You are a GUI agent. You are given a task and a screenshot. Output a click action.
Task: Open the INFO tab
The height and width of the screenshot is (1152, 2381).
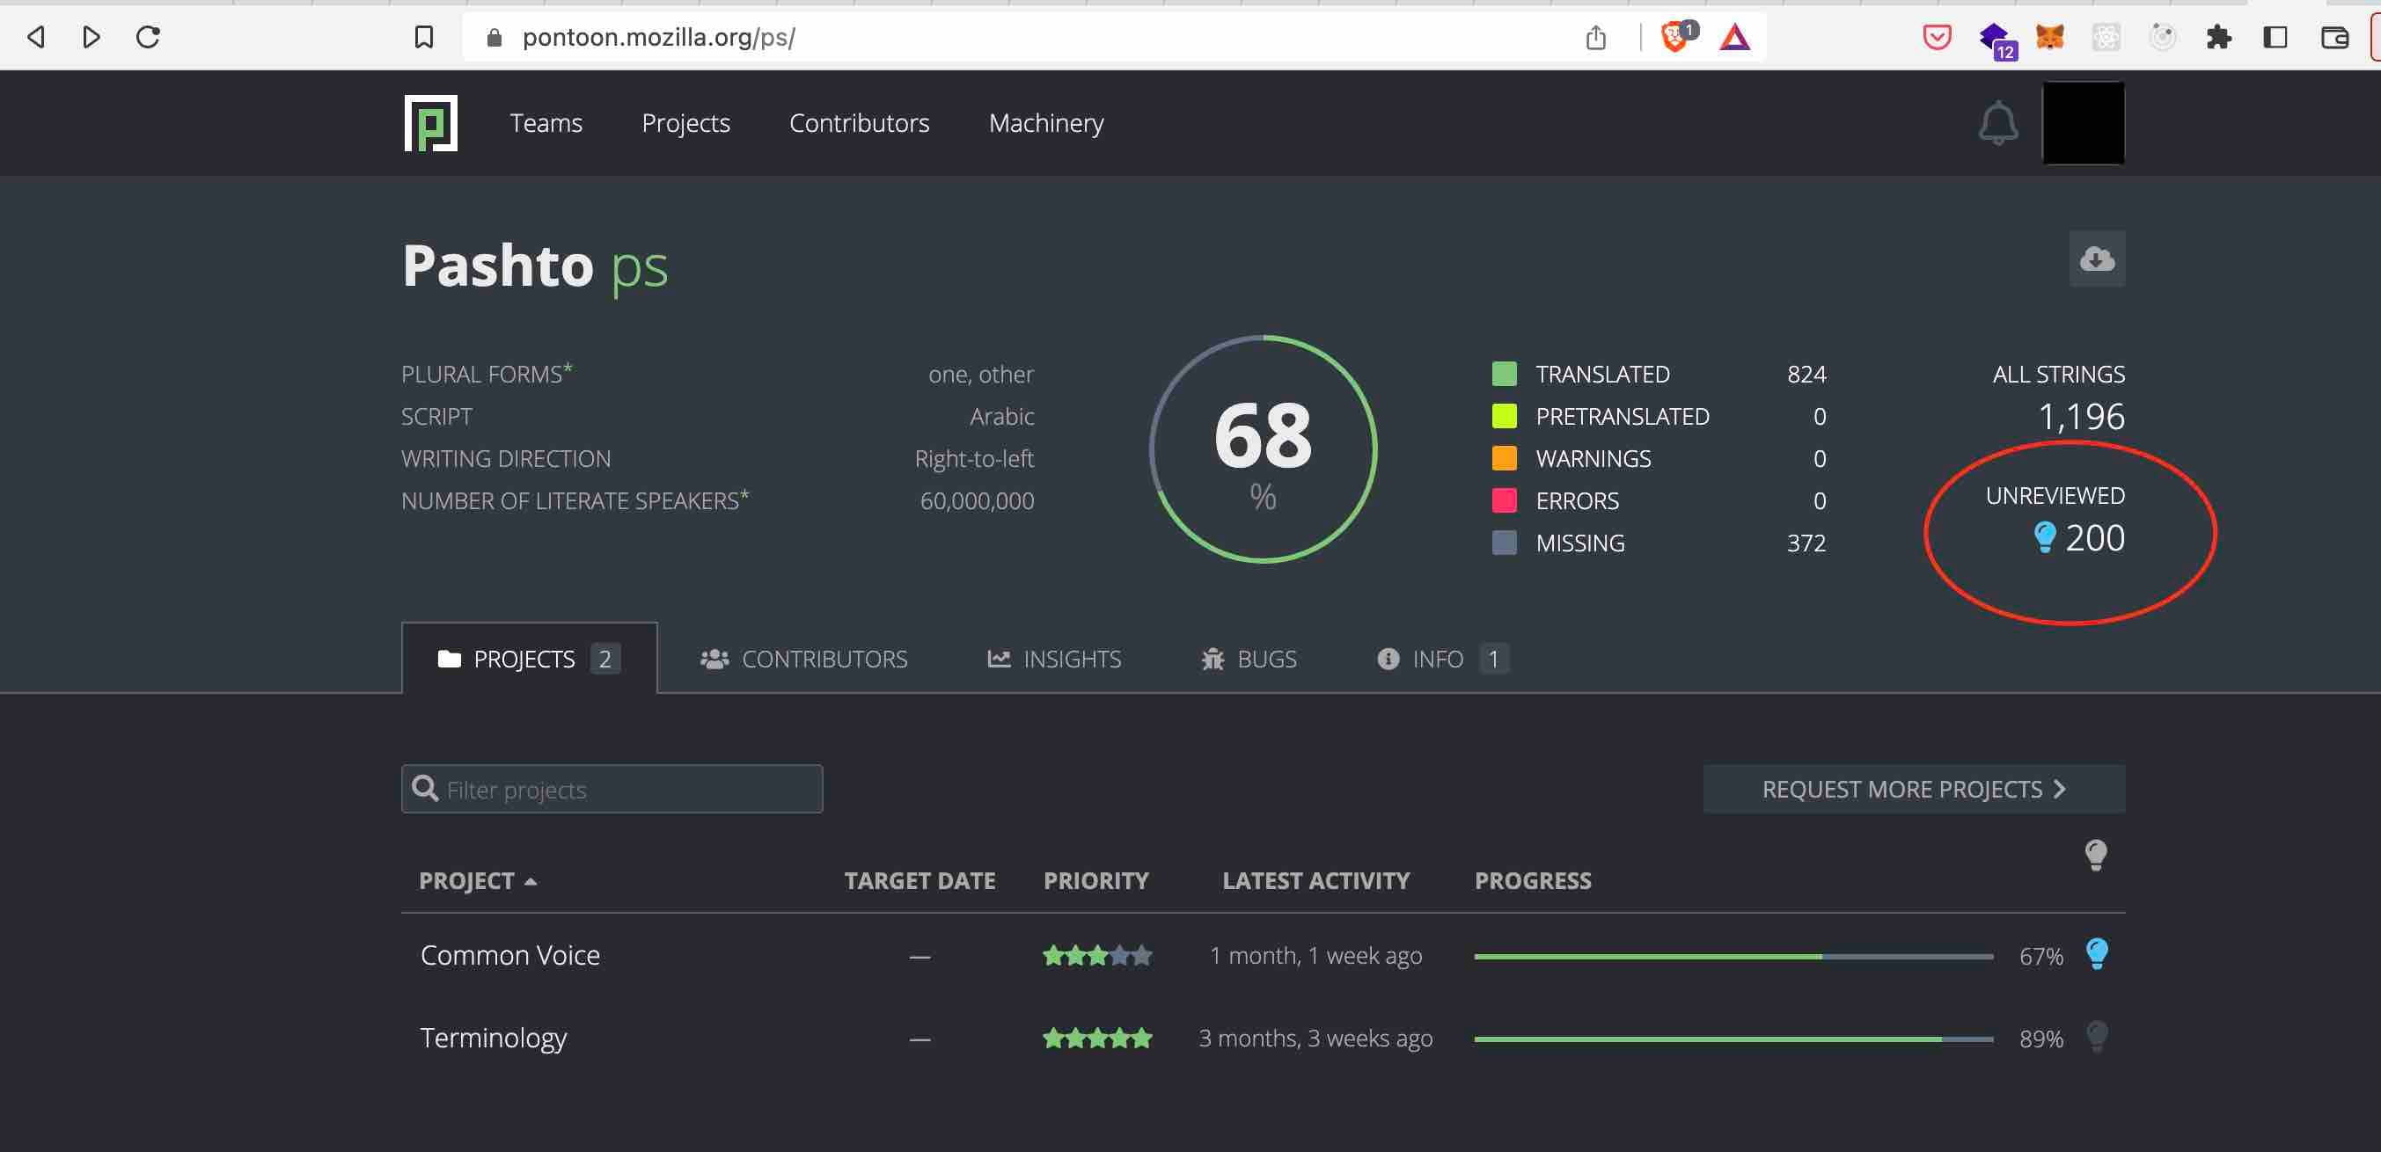pos(1443,659)
